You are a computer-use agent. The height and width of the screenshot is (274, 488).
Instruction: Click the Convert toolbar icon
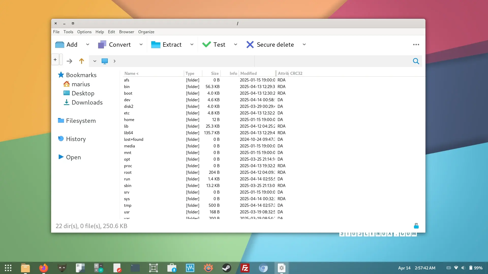[x=102, y=45]
